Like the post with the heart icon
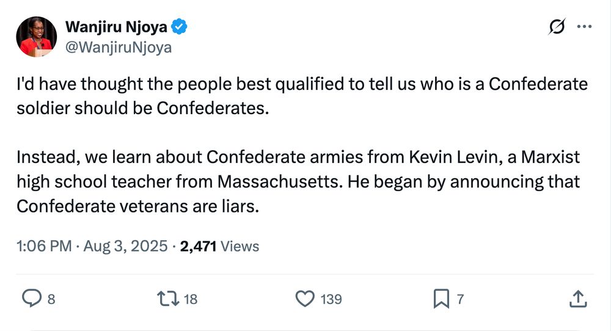Screen dimensions: 611x331 pos(305,299)
